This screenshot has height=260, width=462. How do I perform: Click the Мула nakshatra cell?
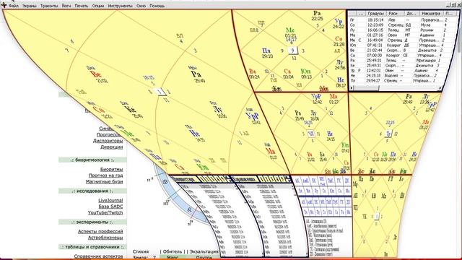[425, 25]
